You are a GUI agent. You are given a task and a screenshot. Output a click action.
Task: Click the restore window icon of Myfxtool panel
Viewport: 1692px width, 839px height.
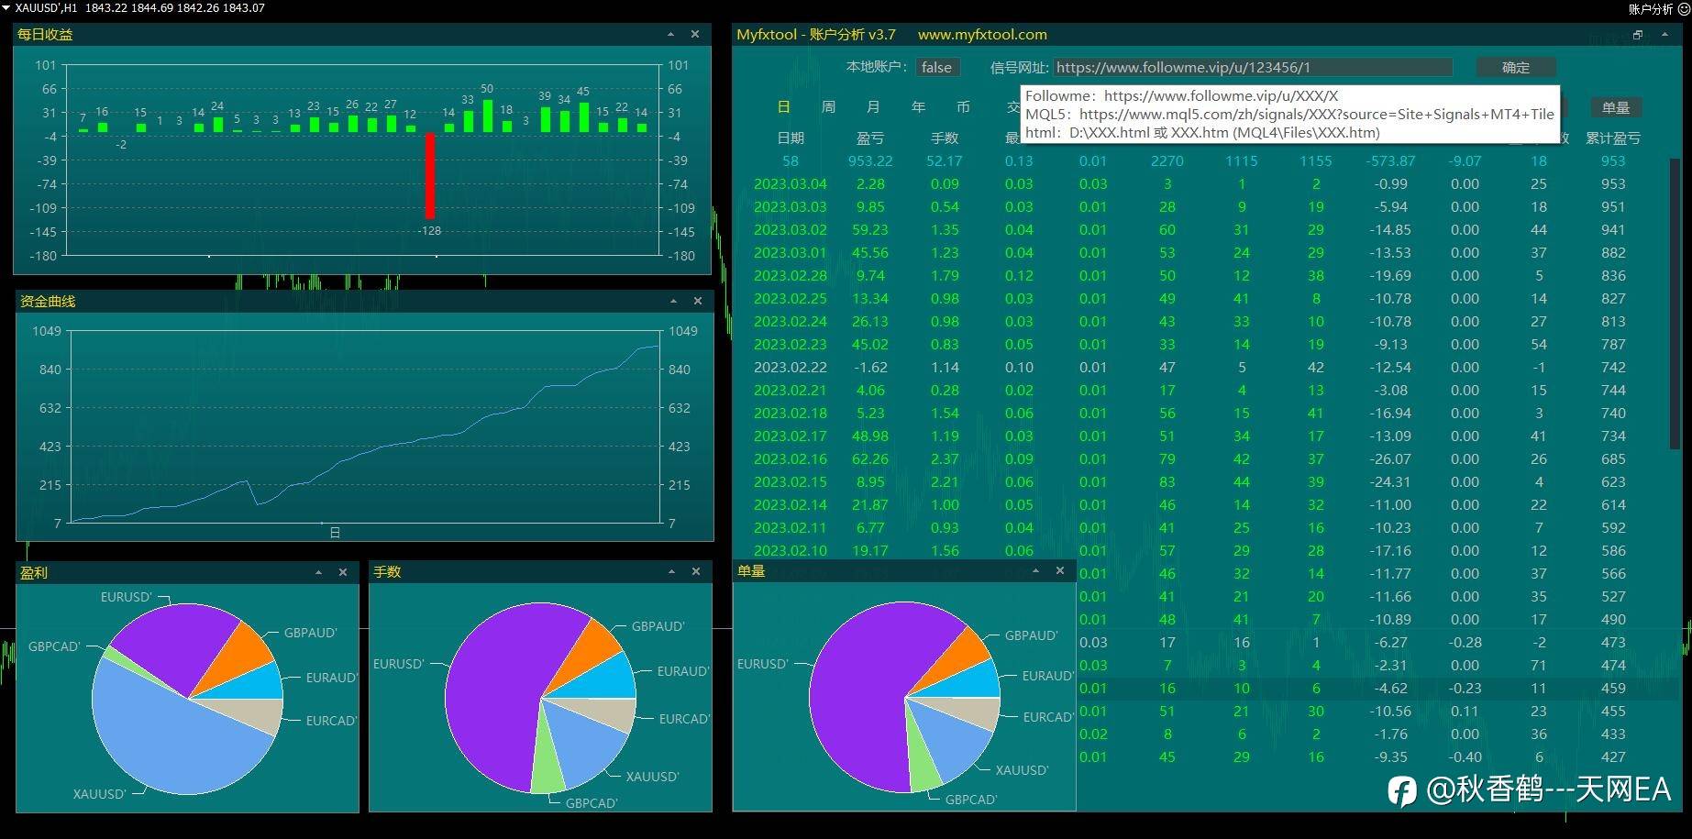pyautogui.click(x=1638, y=35)
